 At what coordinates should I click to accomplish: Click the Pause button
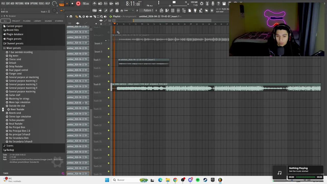coord(67,4)
